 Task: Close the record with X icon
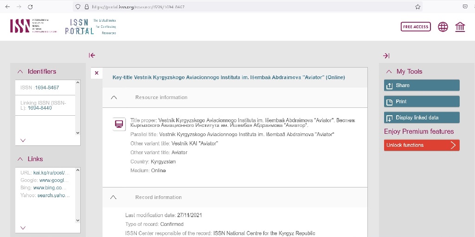[96, 73]
